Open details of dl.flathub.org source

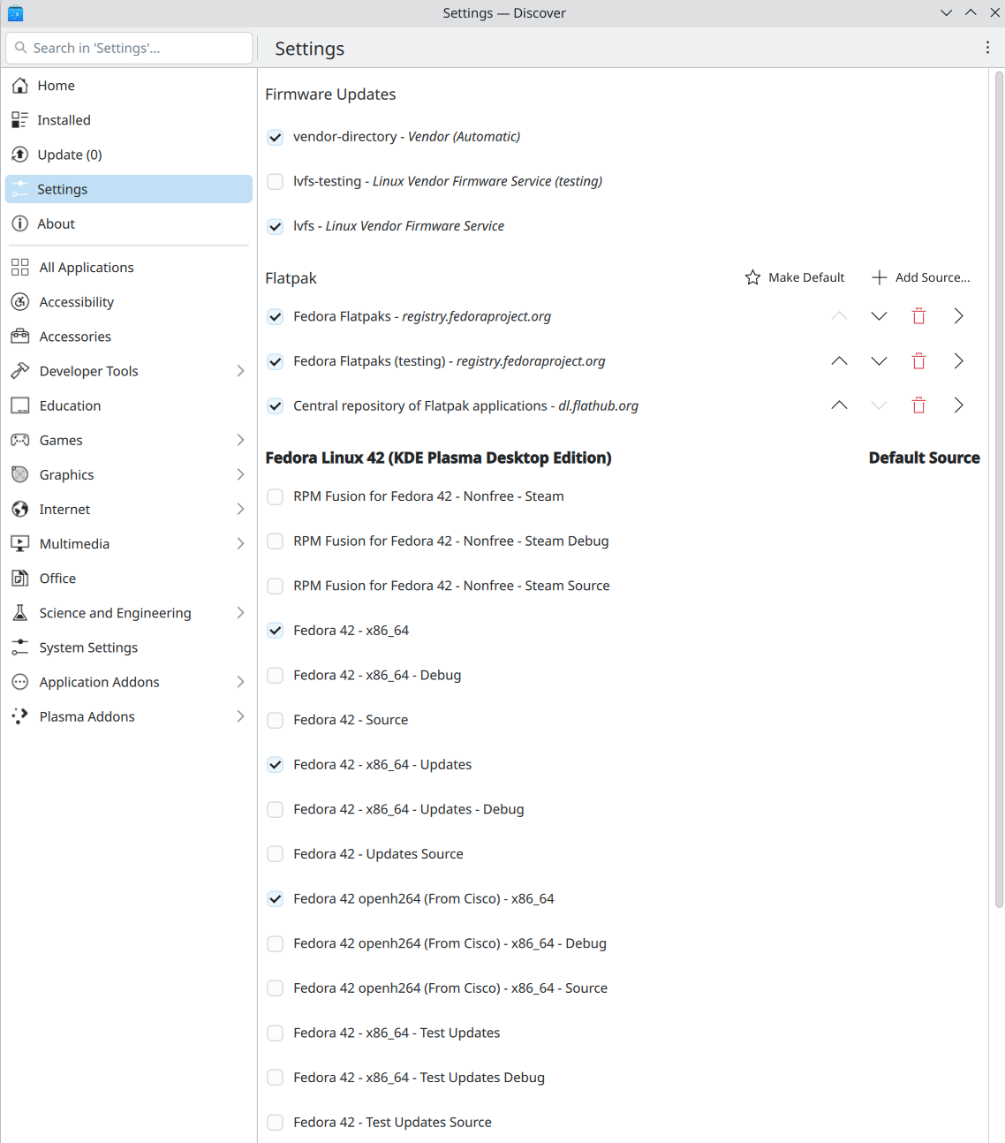[958, 405]
